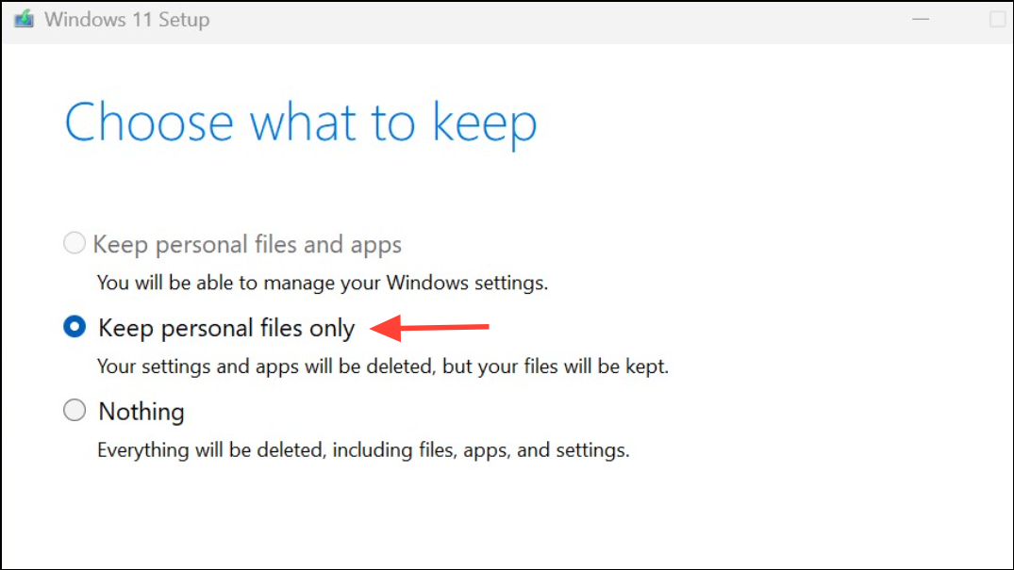Click "your files will be kept" text
1014x570 pixels.
tap(580, 366)
